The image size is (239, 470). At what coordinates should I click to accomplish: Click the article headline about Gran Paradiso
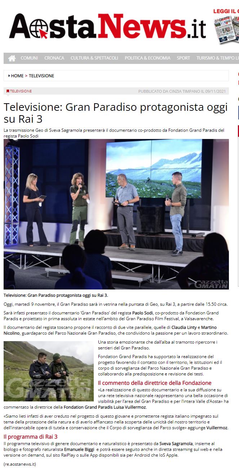coord(116,113)
